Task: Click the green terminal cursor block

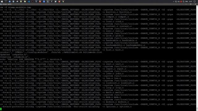Action: 1,109
